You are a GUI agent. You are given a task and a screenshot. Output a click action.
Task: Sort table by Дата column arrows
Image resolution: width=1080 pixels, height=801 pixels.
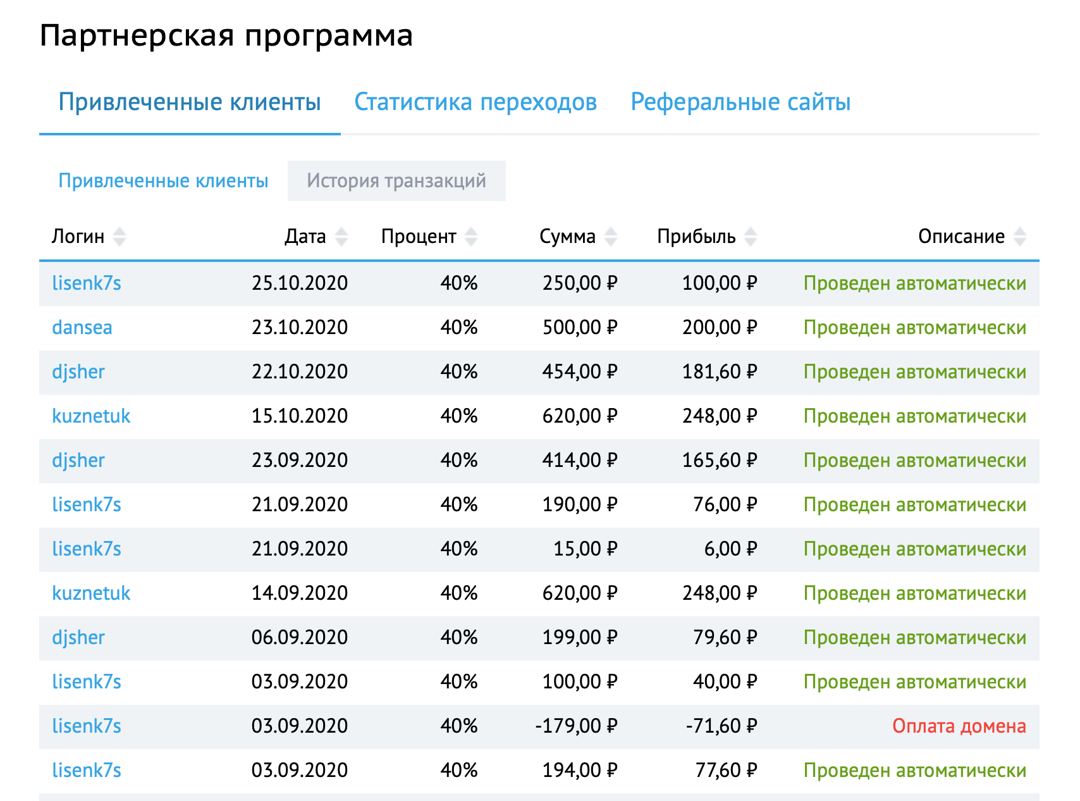(341, 237)
